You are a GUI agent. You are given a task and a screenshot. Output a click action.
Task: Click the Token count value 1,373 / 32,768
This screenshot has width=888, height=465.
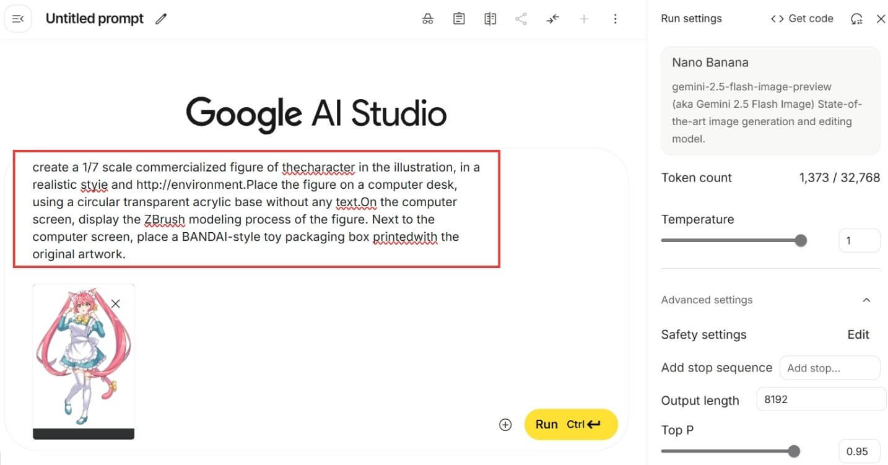click(x=839, y=178)
